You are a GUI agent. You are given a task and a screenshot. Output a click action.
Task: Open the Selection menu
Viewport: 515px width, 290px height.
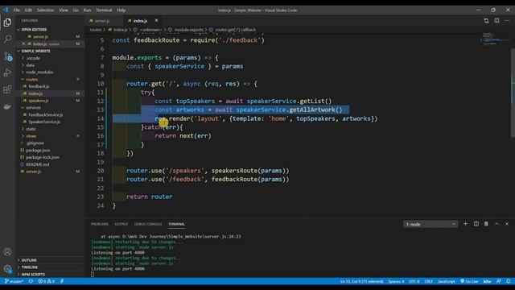point(45,10)
